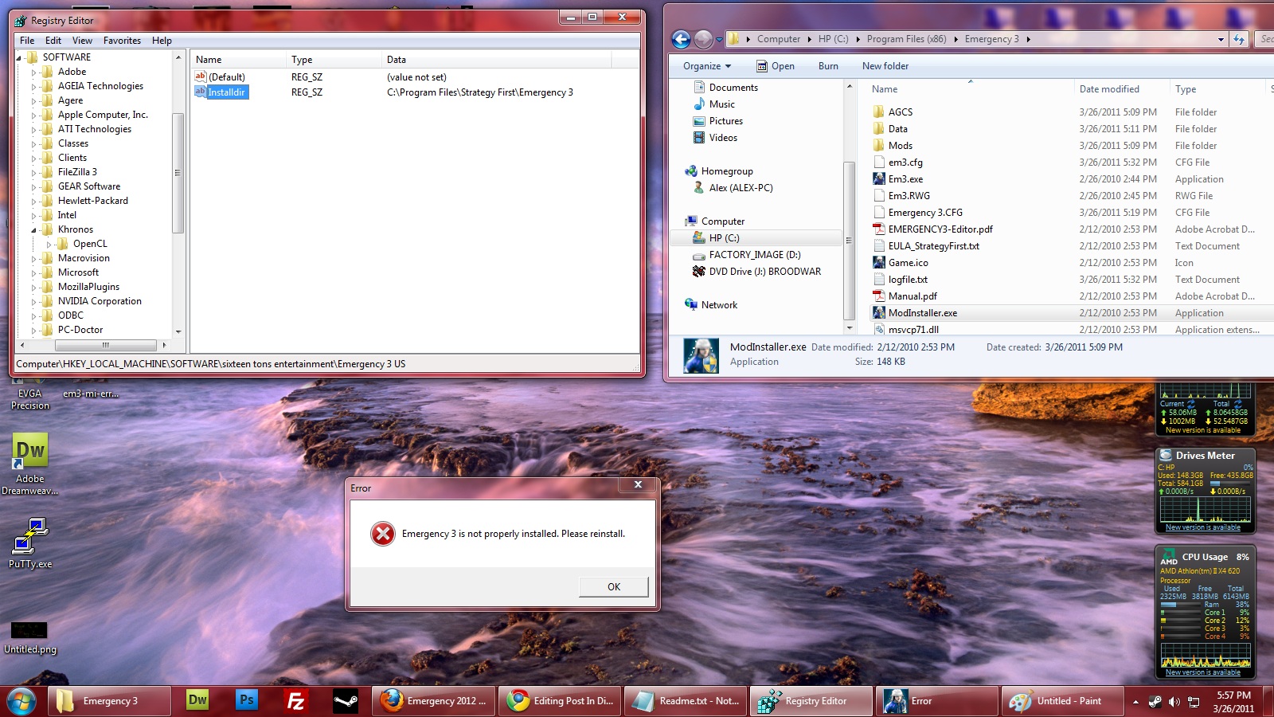
Task: Open Homegroup in navigation pane
Action: tap(718, 171)
